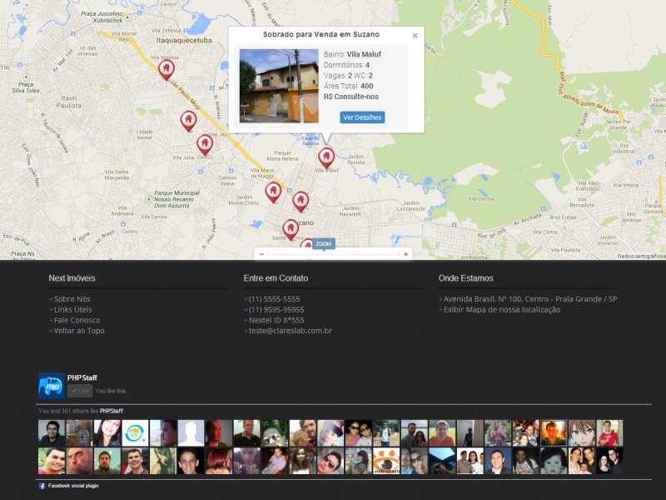Open the PHP Staff page title link

[x=82, y=377]
